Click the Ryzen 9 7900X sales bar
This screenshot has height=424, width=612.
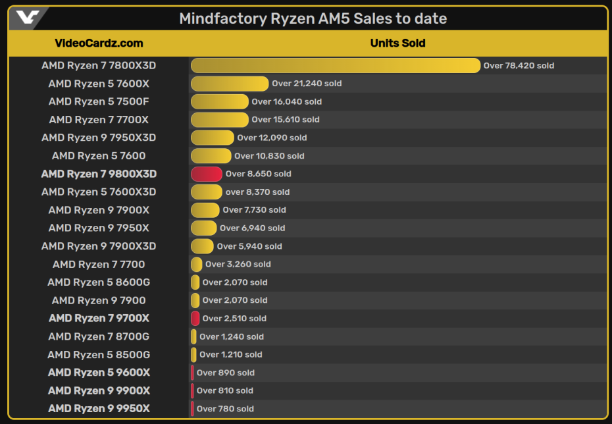205,210
